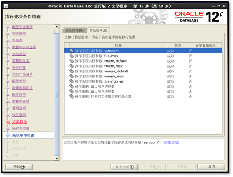
Task: Select row 操作系统内核参数: semopm
Action: tap(143, 51)
